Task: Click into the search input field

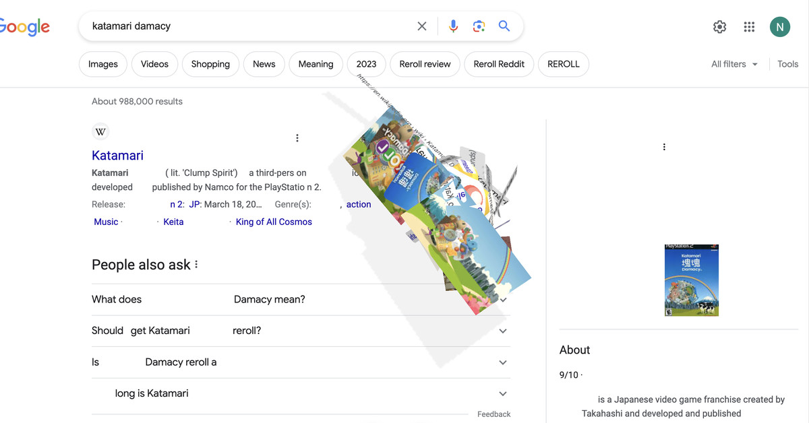Action: point(249,26)
